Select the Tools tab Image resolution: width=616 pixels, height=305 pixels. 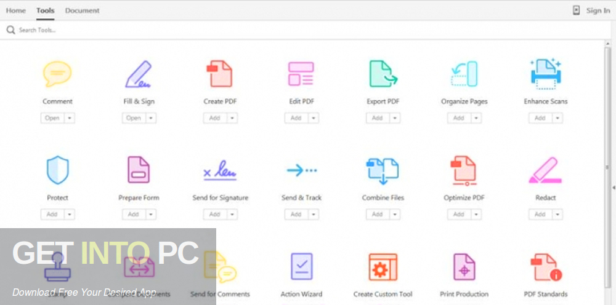[x=46, y=10]
